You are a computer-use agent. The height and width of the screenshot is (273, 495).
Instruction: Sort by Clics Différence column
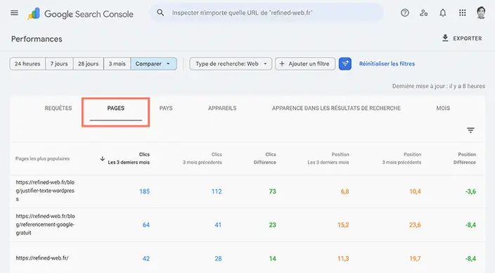264,158
